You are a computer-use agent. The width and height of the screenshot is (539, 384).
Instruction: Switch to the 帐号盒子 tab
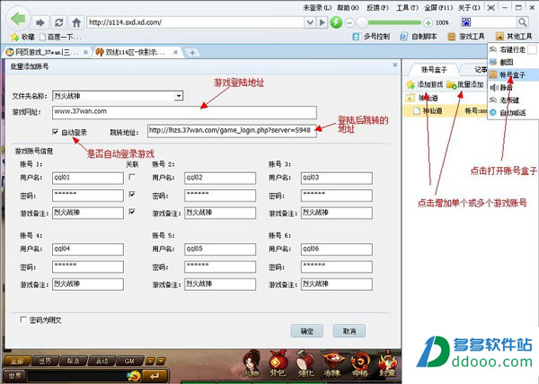434,70
